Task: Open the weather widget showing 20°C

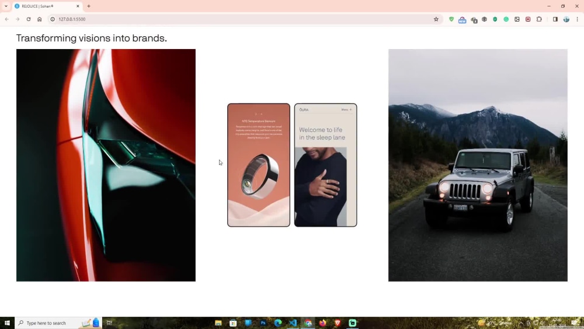Action: (x=495, y=323)
